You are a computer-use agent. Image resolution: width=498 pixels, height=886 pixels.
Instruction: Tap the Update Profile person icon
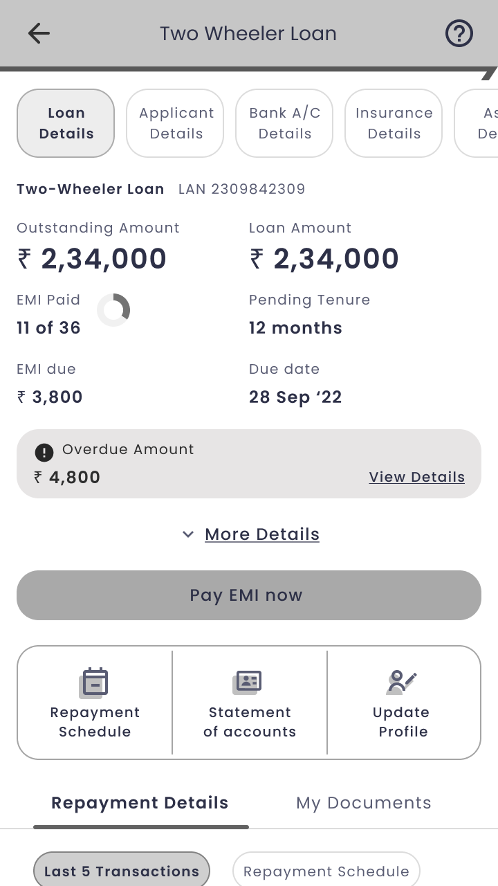point(401,682)
